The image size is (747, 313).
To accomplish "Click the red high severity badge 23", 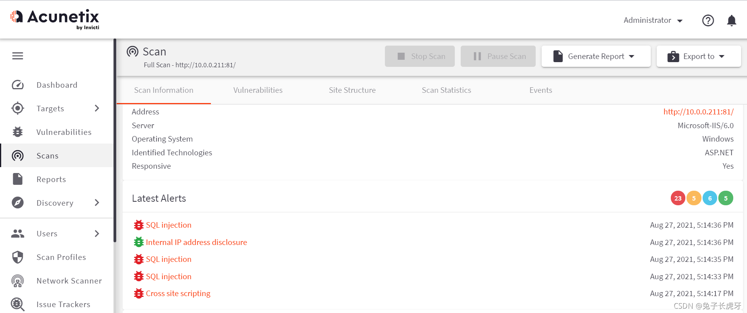I will click(678, 198).
